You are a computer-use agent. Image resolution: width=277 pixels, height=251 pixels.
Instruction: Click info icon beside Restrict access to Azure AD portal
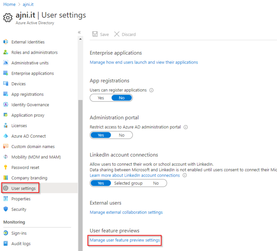185,127
